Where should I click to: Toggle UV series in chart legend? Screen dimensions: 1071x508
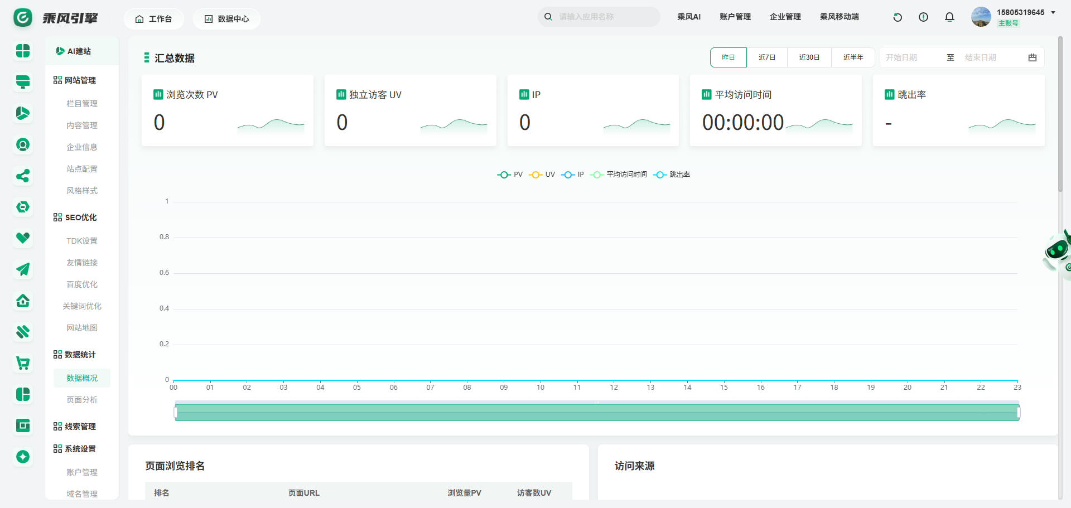pos(542,175)
